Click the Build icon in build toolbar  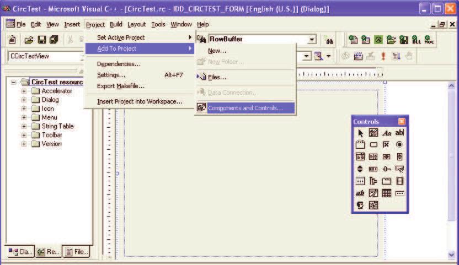pyautogui.click(x=358, y=56)
